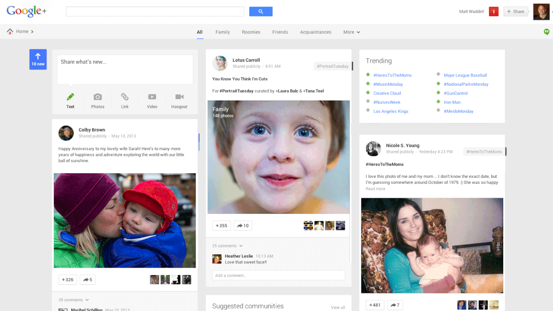
Task: Open the green Hangouts icon
Action: (547, 32)
